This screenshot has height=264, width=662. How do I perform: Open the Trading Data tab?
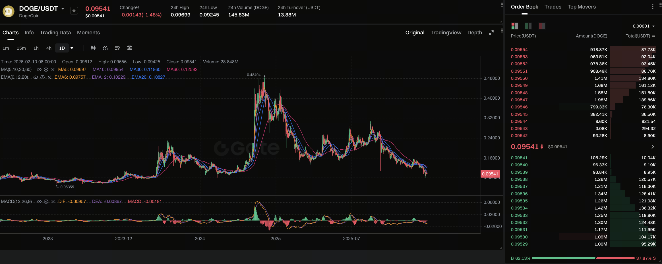(55, 33)
